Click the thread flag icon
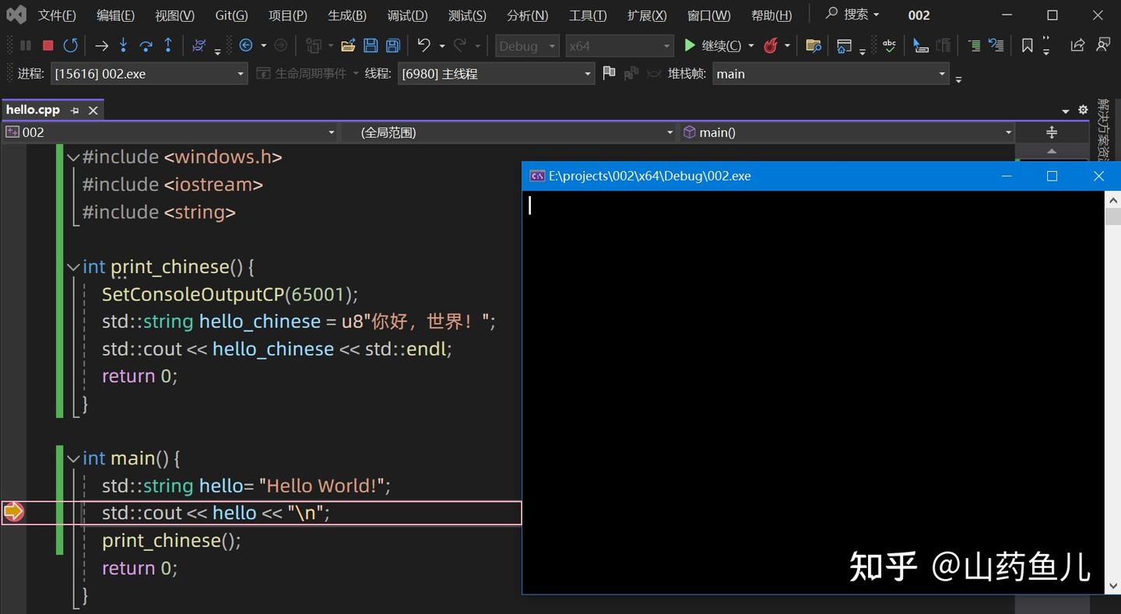 [x=609, y=73]
